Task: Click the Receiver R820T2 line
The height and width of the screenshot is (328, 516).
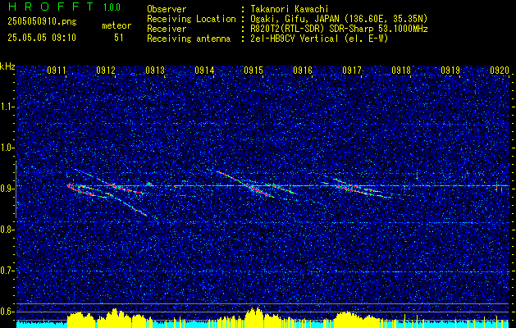Action: pyautogui.click(x=287, y=29)
